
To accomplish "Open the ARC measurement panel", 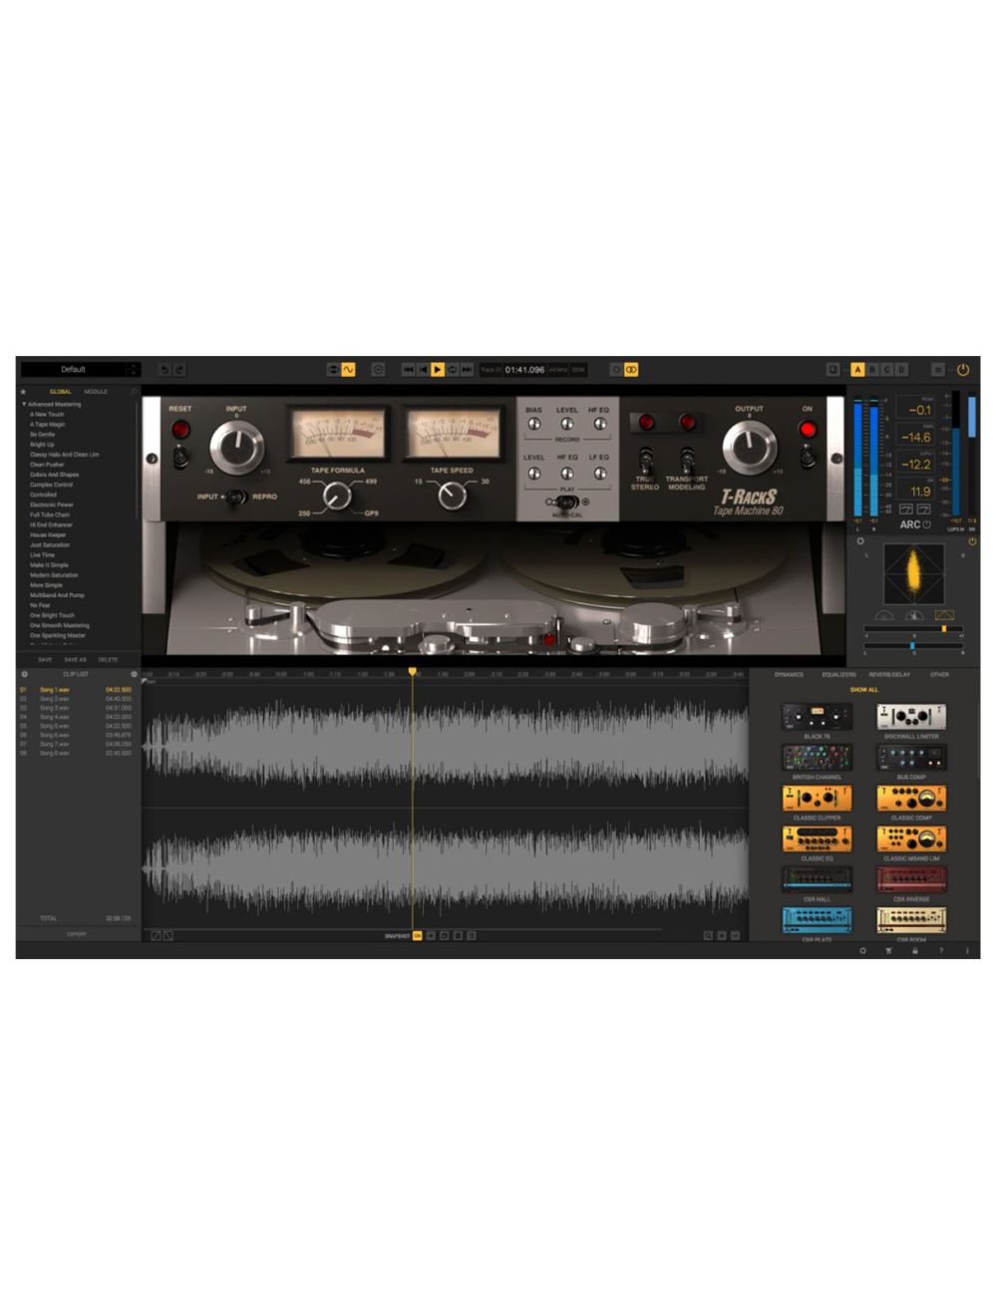I will tap(910, 523).
